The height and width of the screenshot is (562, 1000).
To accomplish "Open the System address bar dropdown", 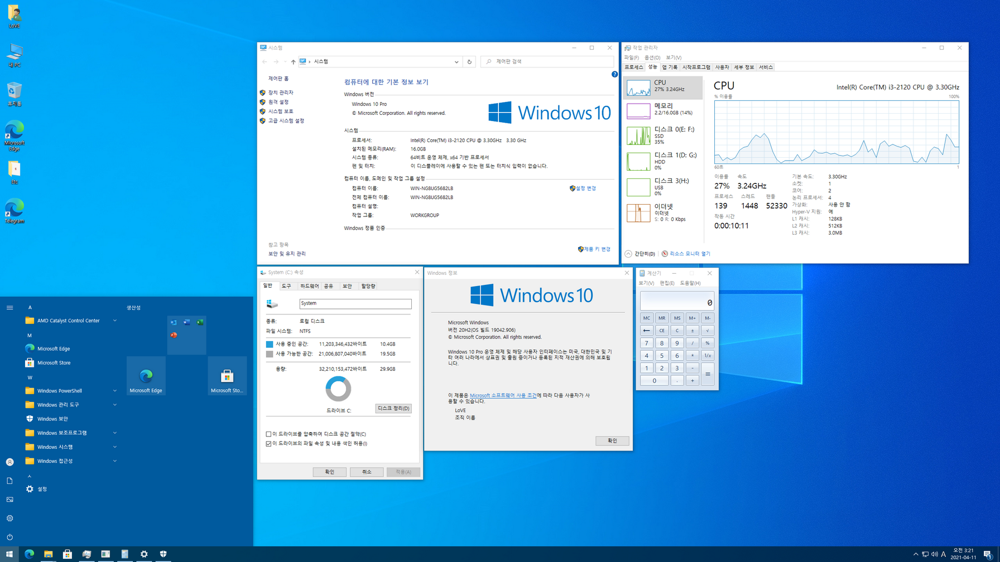I will [456, 61].
